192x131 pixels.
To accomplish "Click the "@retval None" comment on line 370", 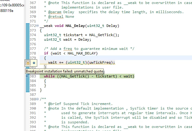I will (61, 17).
